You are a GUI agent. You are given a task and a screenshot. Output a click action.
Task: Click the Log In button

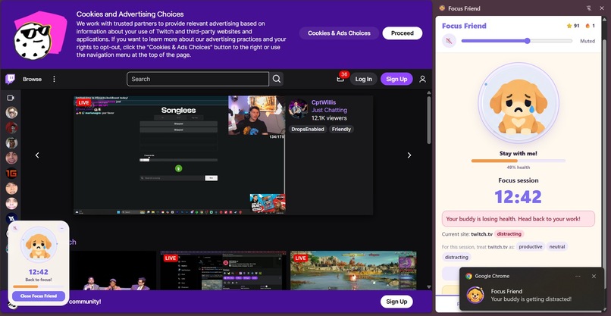[363, 79]
